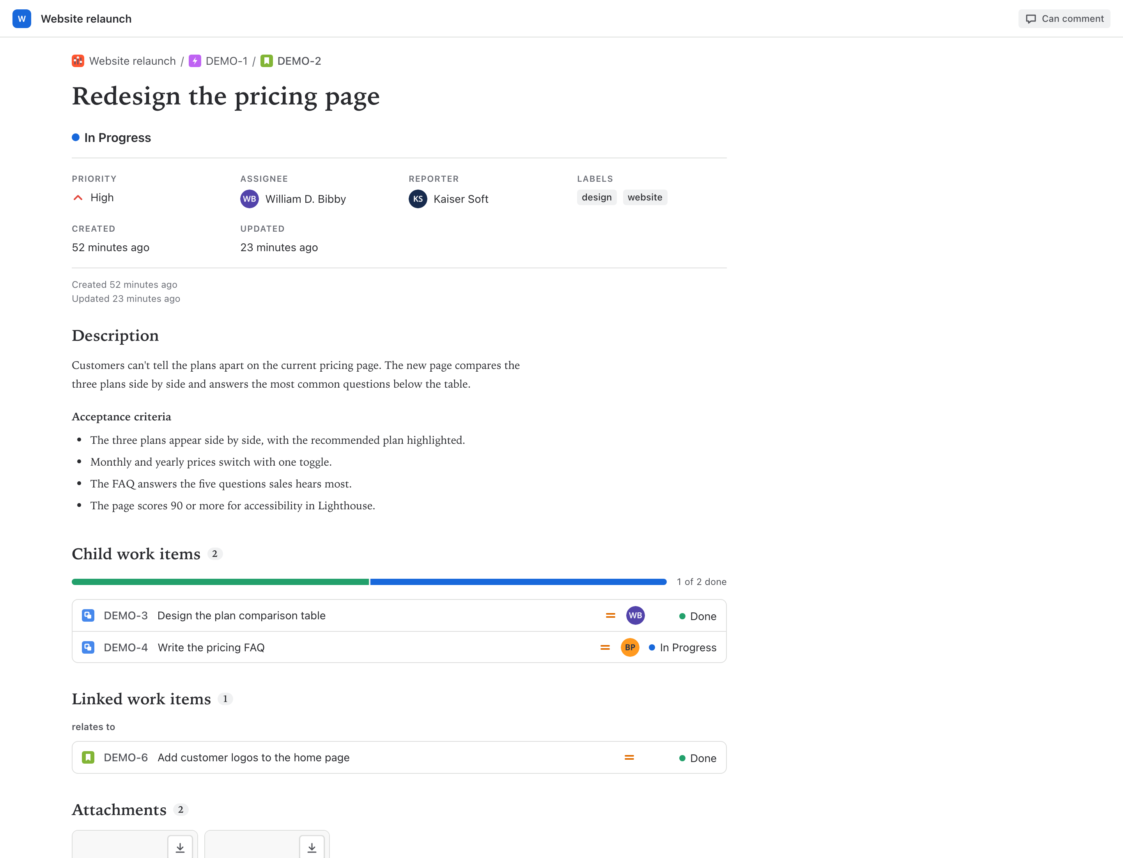Click the blue W workspace icon
This screenshot has height=858, width=1123.
(21, 19)
